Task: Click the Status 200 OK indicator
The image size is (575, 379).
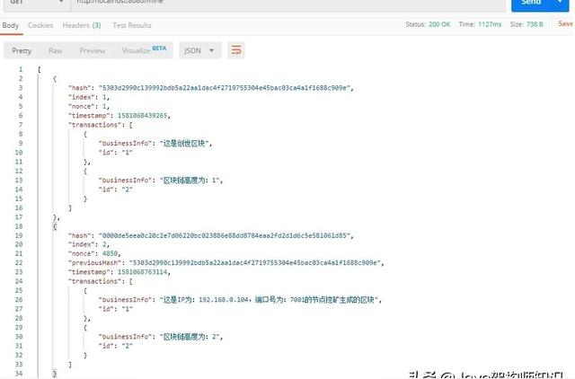Action: tap(428, 24)
